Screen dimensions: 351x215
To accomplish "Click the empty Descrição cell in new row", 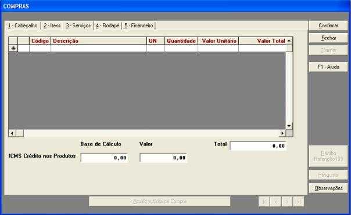I will (x=99, y=48).
